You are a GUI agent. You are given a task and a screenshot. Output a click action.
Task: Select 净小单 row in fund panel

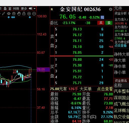tap(120, 72)
